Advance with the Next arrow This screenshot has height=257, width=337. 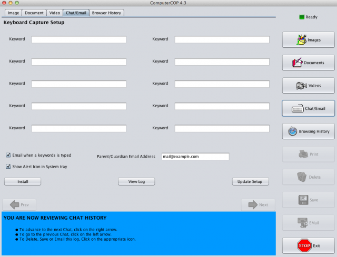pyautogui.click(x=258, y=204)
